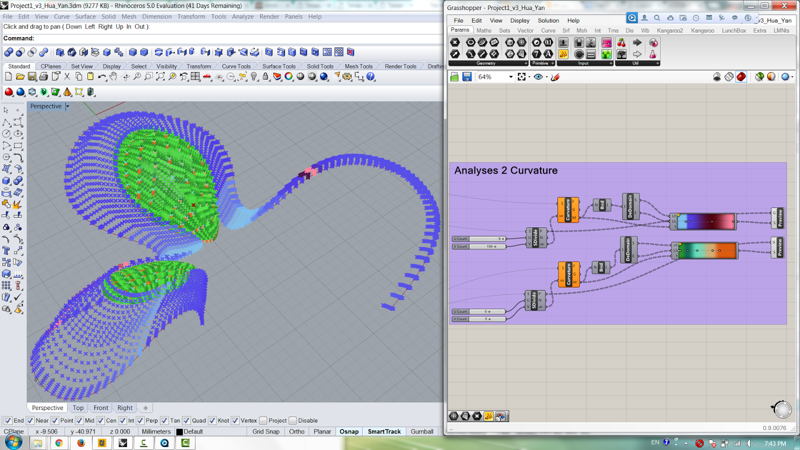Screen dimensions: 800x450
Task: Click the Grasshopper sketch pencil icon
Action: pyautogui.click(x=555, y=76)
